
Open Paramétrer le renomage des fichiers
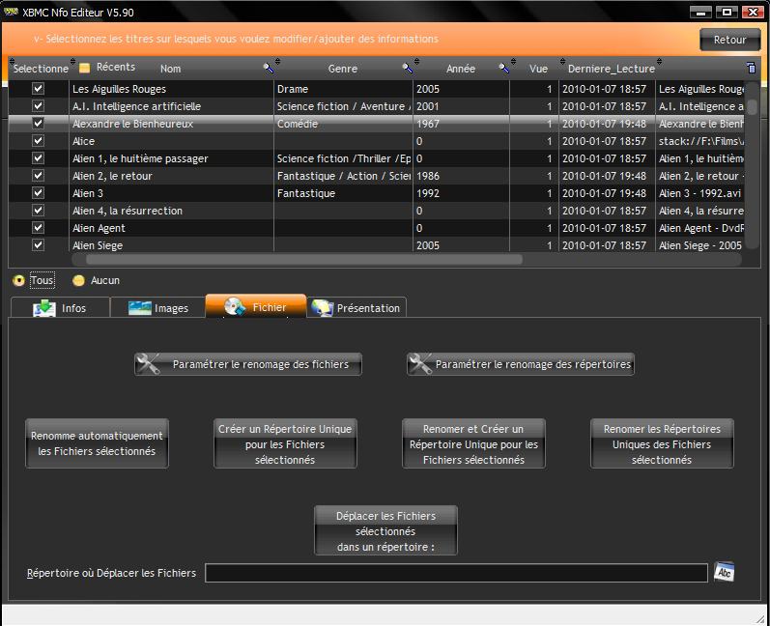point(248,364)
